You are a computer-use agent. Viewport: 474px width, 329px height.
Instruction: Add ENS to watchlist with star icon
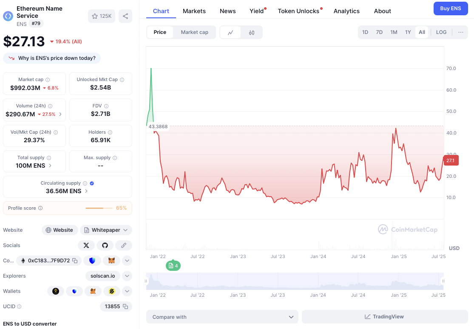click(102, 16)
